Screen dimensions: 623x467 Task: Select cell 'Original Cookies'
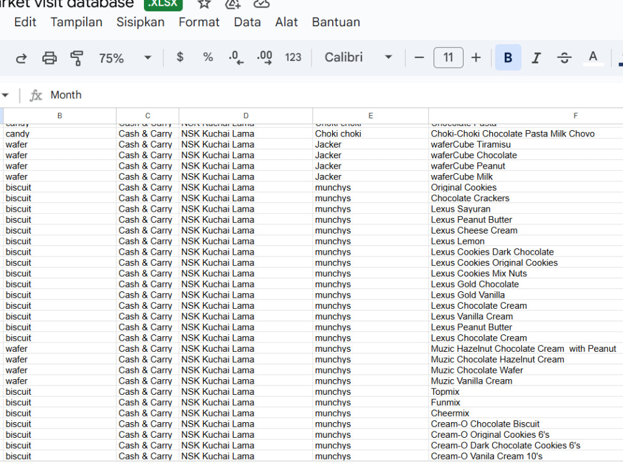tap(526, 187)
